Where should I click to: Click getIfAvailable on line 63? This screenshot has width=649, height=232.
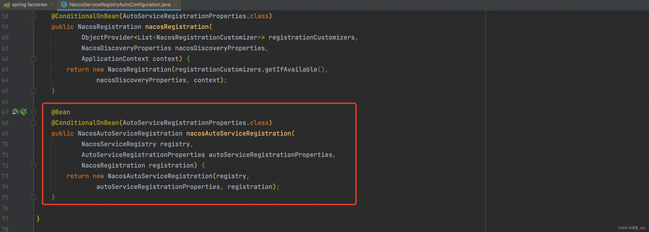point(291,69)
